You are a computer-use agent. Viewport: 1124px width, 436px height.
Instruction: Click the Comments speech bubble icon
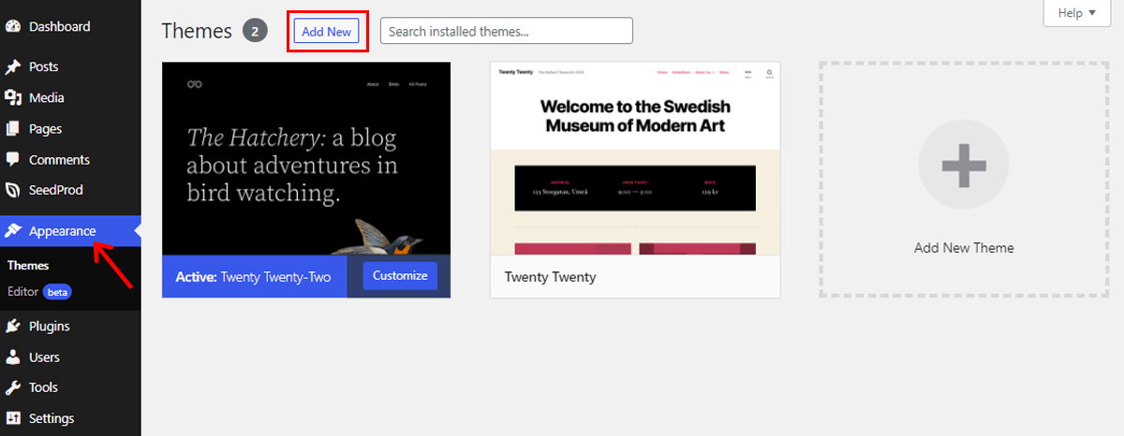[x=13, y=160]
